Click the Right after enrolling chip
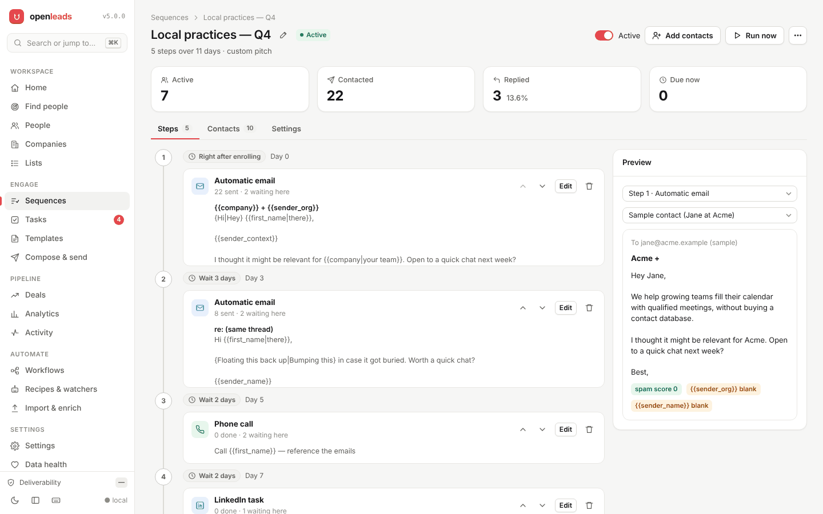 pyautogui.click(x=224, y=156)
